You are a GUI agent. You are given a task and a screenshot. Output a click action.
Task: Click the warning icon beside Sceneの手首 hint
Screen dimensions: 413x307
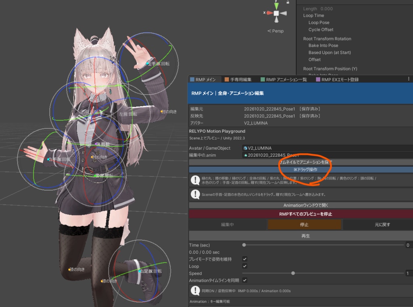coord(195,194)
